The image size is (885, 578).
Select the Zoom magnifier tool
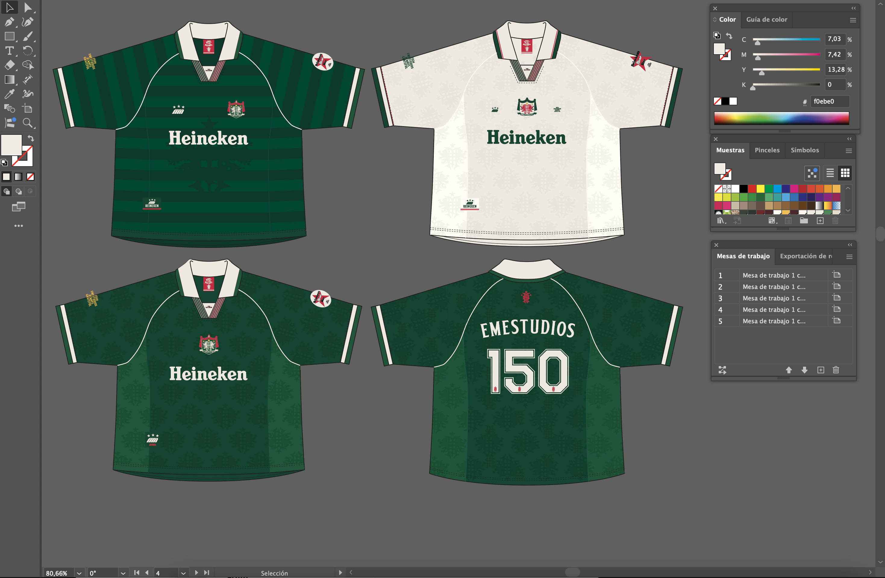coord(28,123)
